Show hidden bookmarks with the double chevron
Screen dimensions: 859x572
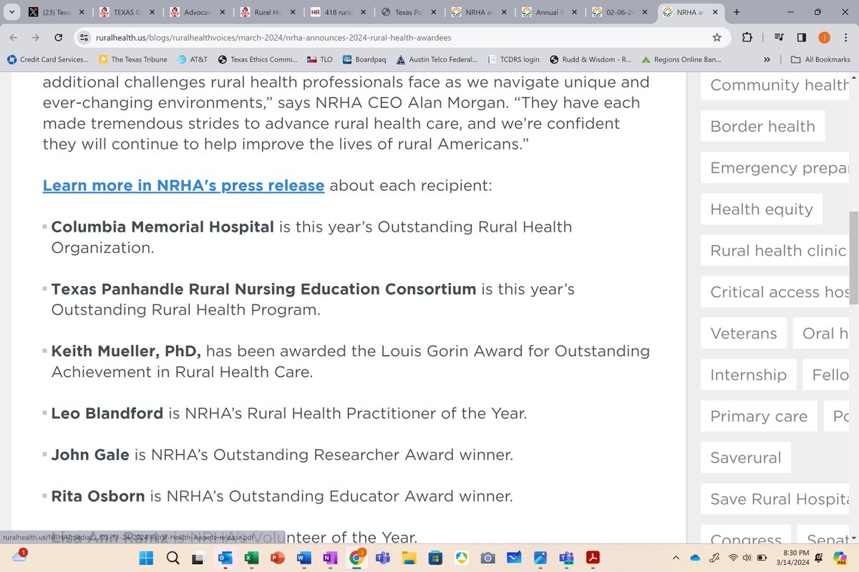[x=767, y=59]
